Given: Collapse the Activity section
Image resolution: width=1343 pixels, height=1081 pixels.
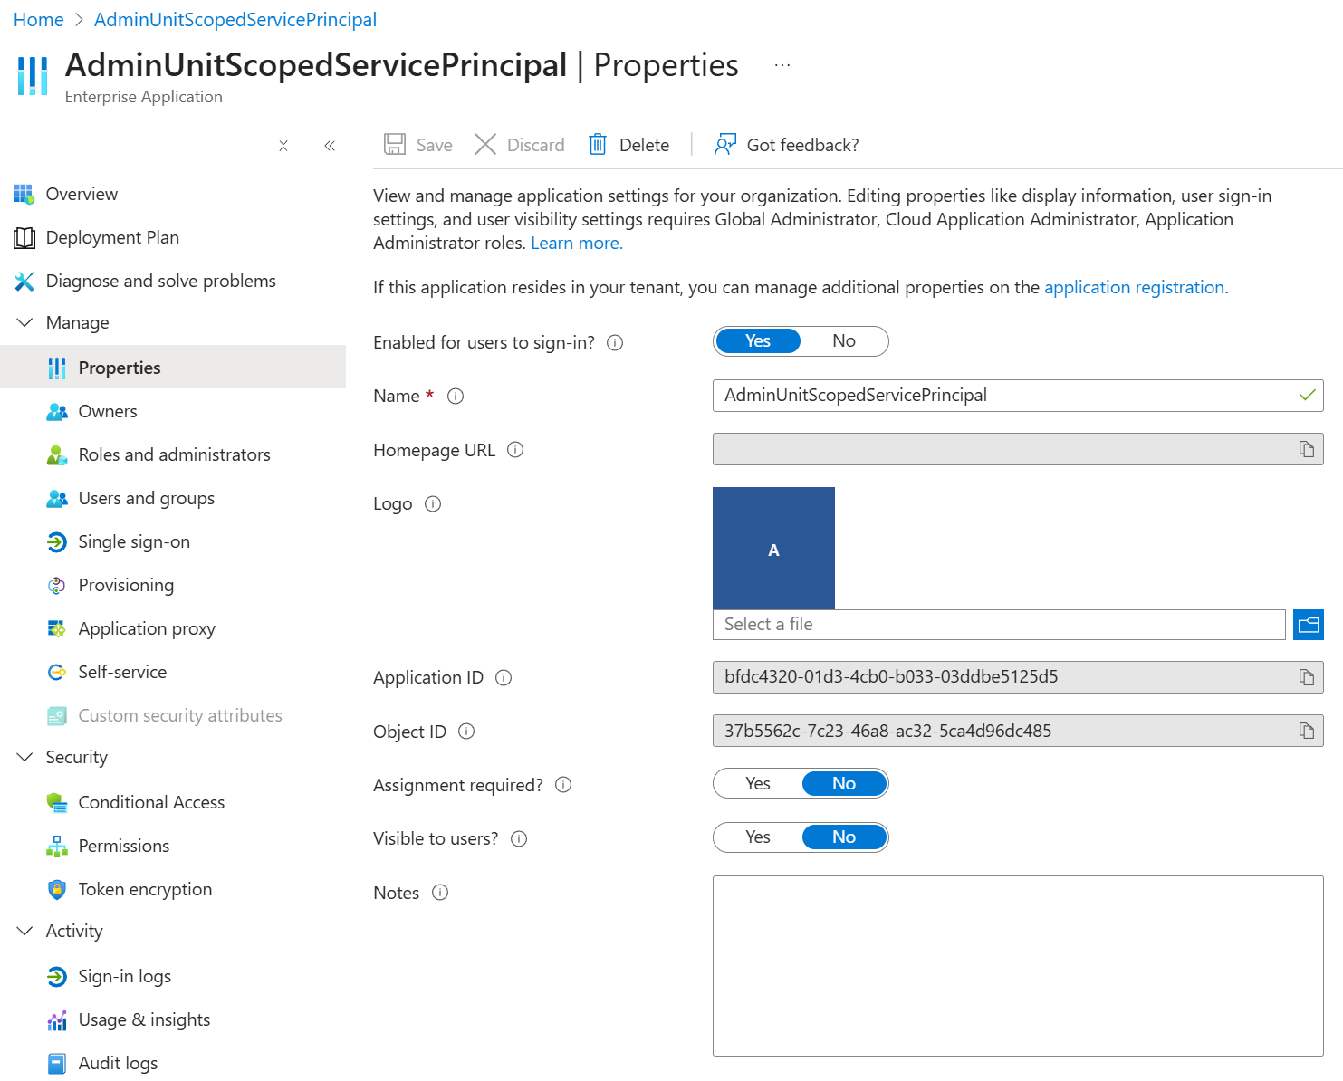Looking at the screenshot, I should click(24, 931).
